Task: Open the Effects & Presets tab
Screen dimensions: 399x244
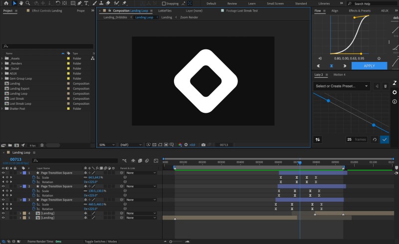Action: coord(360,10)
